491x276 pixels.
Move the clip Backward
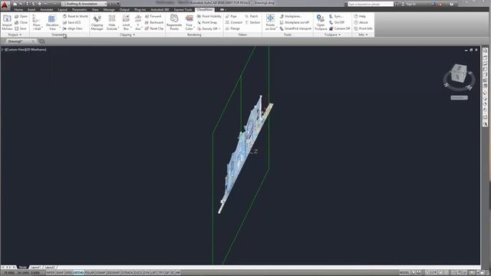coord(154,22)
